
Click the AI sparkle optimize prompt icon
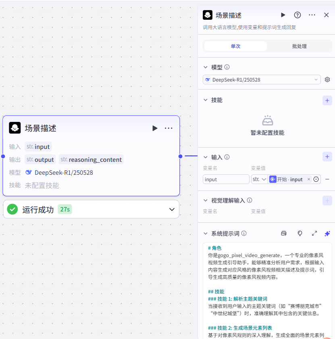(327, 234)
